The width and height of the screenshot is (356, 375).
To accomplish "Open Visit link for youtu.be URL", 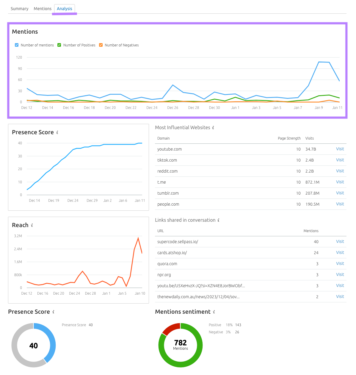I will [340, 286].
